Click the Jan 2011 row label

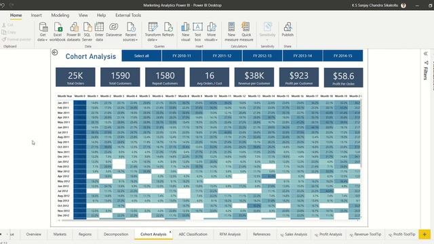(x=63, y=102)
